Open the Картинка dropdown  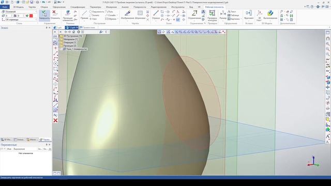coord(241,19)
